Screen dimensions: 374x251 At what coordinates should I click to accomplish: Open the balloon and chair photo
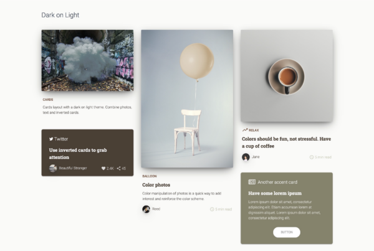click(x=187, y=98)
